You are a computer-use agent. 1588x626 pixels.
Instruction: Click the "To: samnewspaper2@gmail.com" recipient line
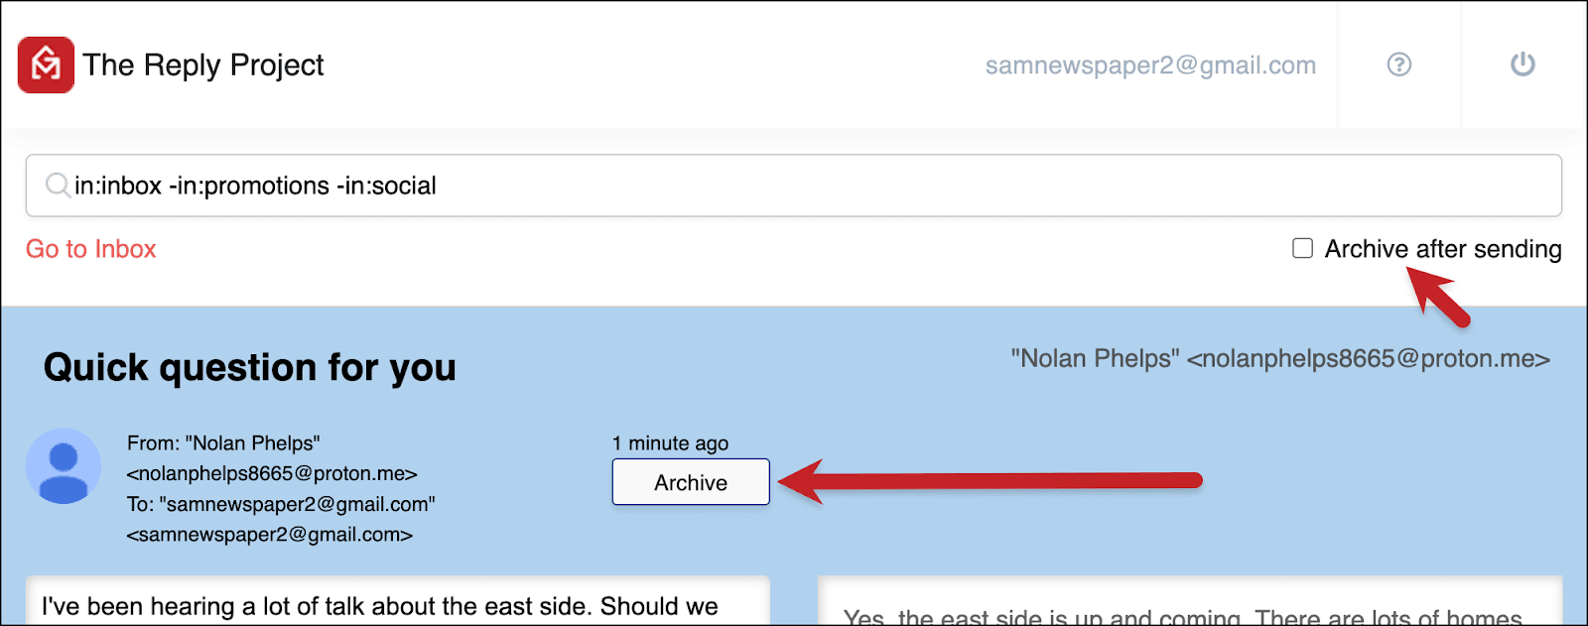[281, 505]
